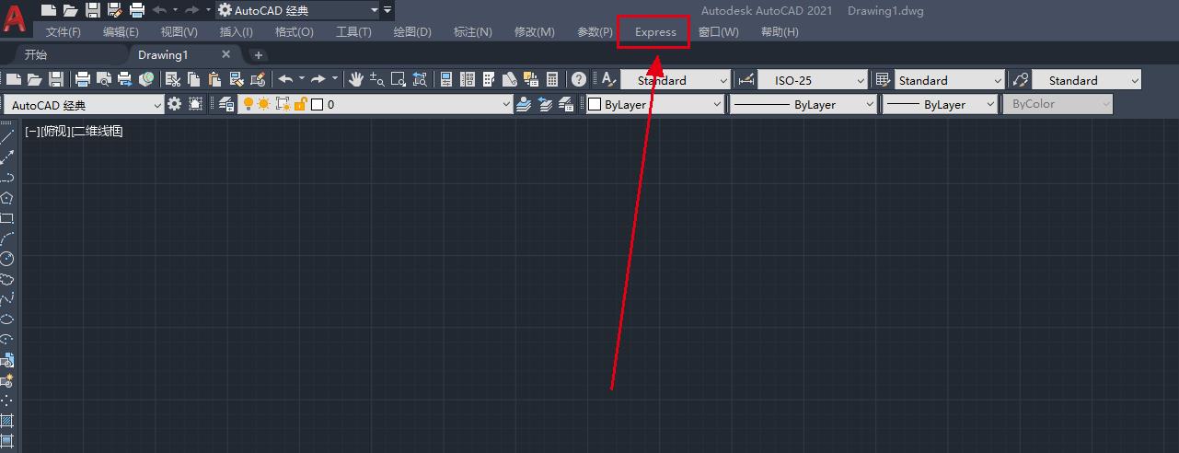Click Plot (printer) in the quick access toolbar
Image resolution: width=1179 pixels, height=453 pixels.
(x=136, y=10)
